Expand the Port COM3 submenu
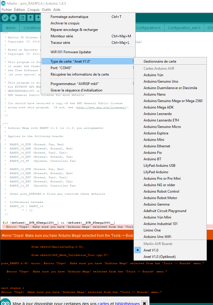 coord(88,68)
